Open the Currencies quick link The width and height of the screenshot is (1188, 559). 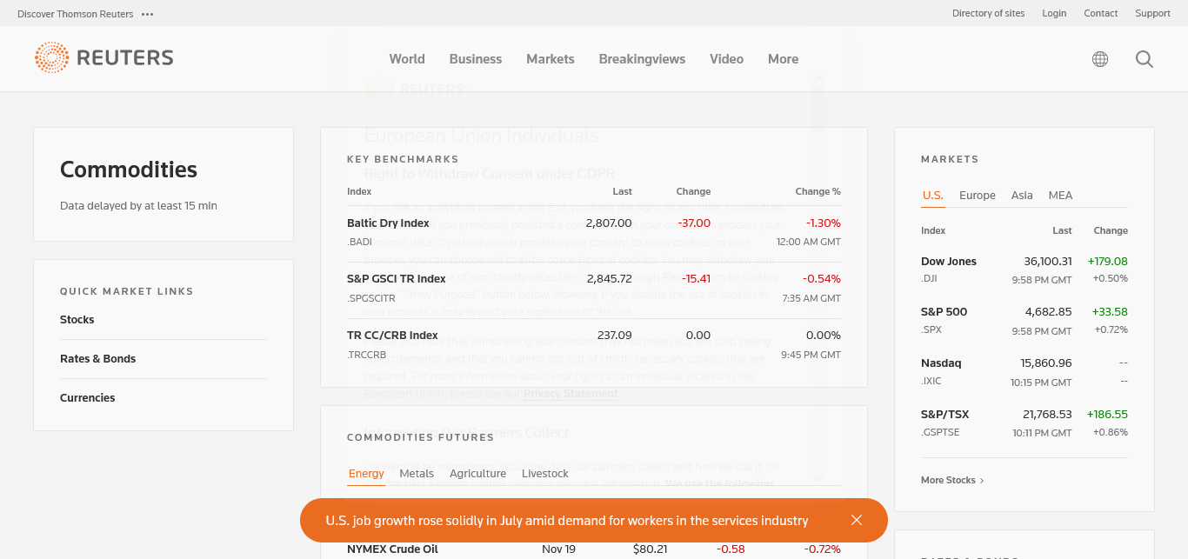87,398
